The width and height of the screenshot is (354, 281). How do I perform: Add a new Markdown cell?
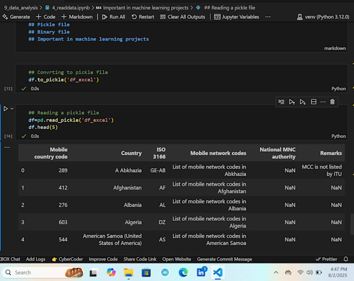[x=77, y=17]
